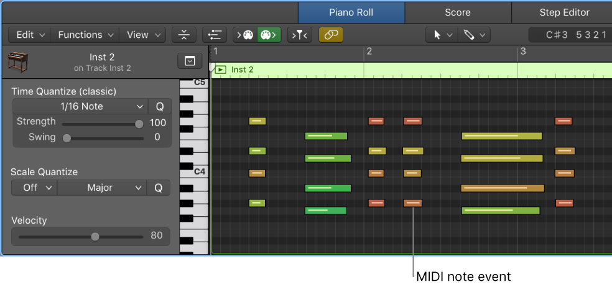Open the Major scale dropdown
612x287 pixels.
[x=102, y=188]
